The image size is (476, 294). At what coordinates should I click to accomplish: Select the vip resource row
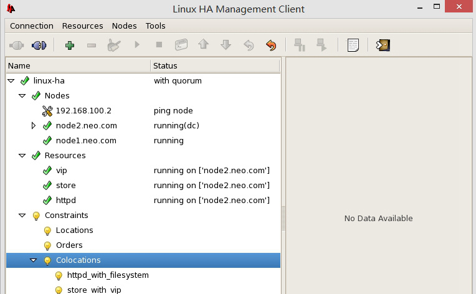click(x=61, y=171)
